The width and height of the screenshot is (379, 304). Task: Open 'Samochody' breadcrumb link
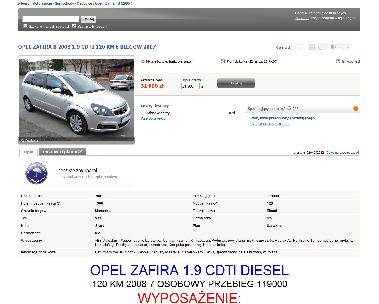(64, 3)
